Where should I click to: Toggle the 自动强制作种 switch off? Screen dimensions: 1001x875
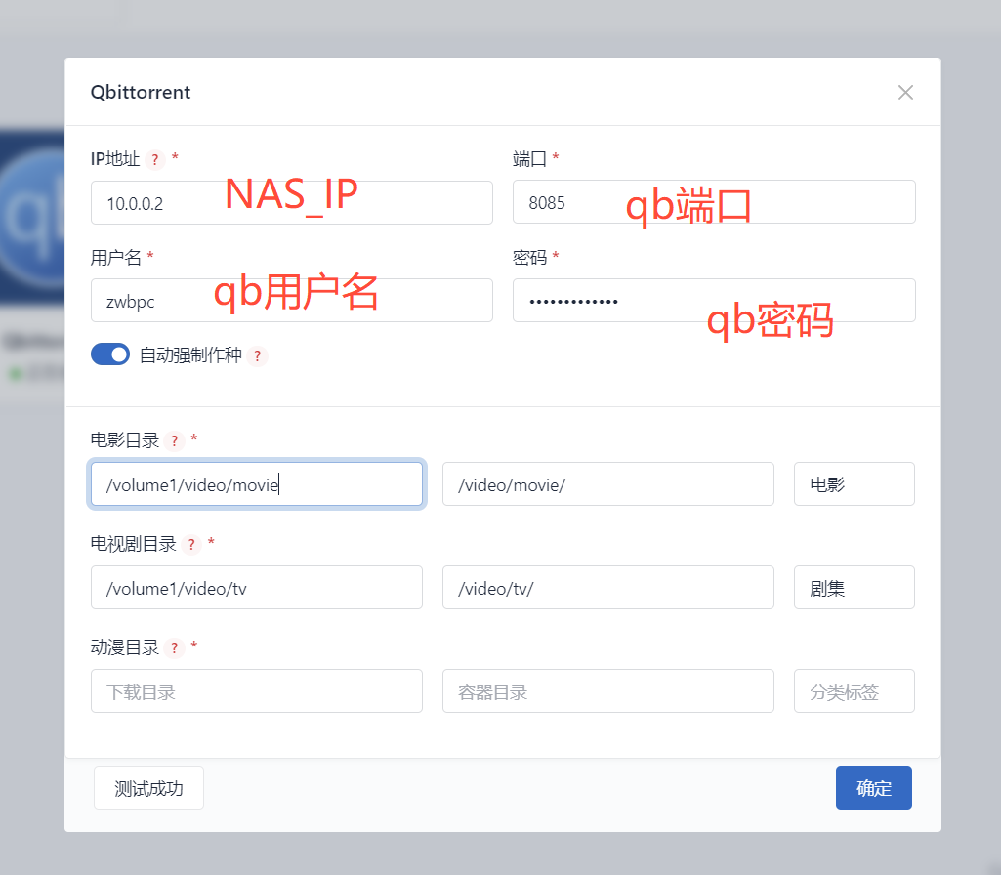click(110, 354)
